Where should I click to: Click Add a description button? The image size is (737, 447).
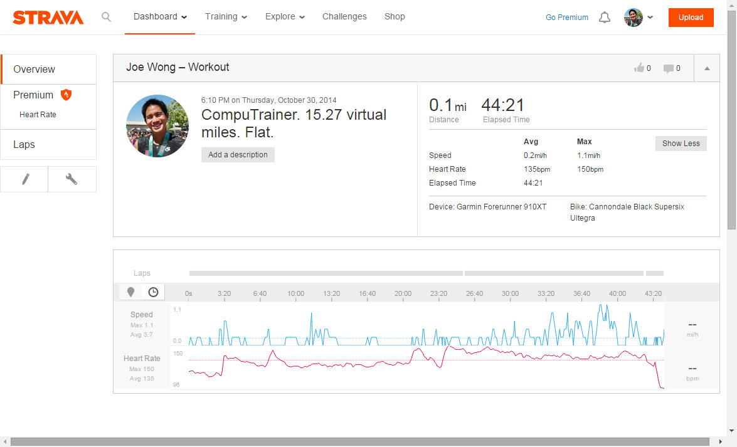coord(238,155)
